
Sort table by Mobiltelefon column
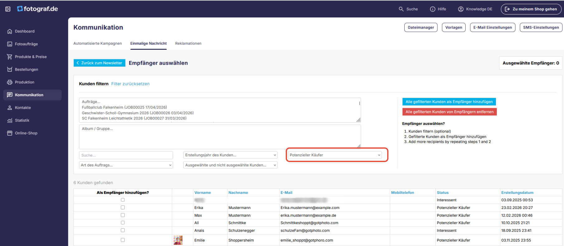(402, 193)
